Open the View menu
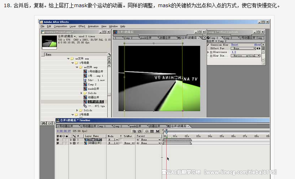Screen dimensions: 295x179 pyautogui.click(x=104, y=26)
